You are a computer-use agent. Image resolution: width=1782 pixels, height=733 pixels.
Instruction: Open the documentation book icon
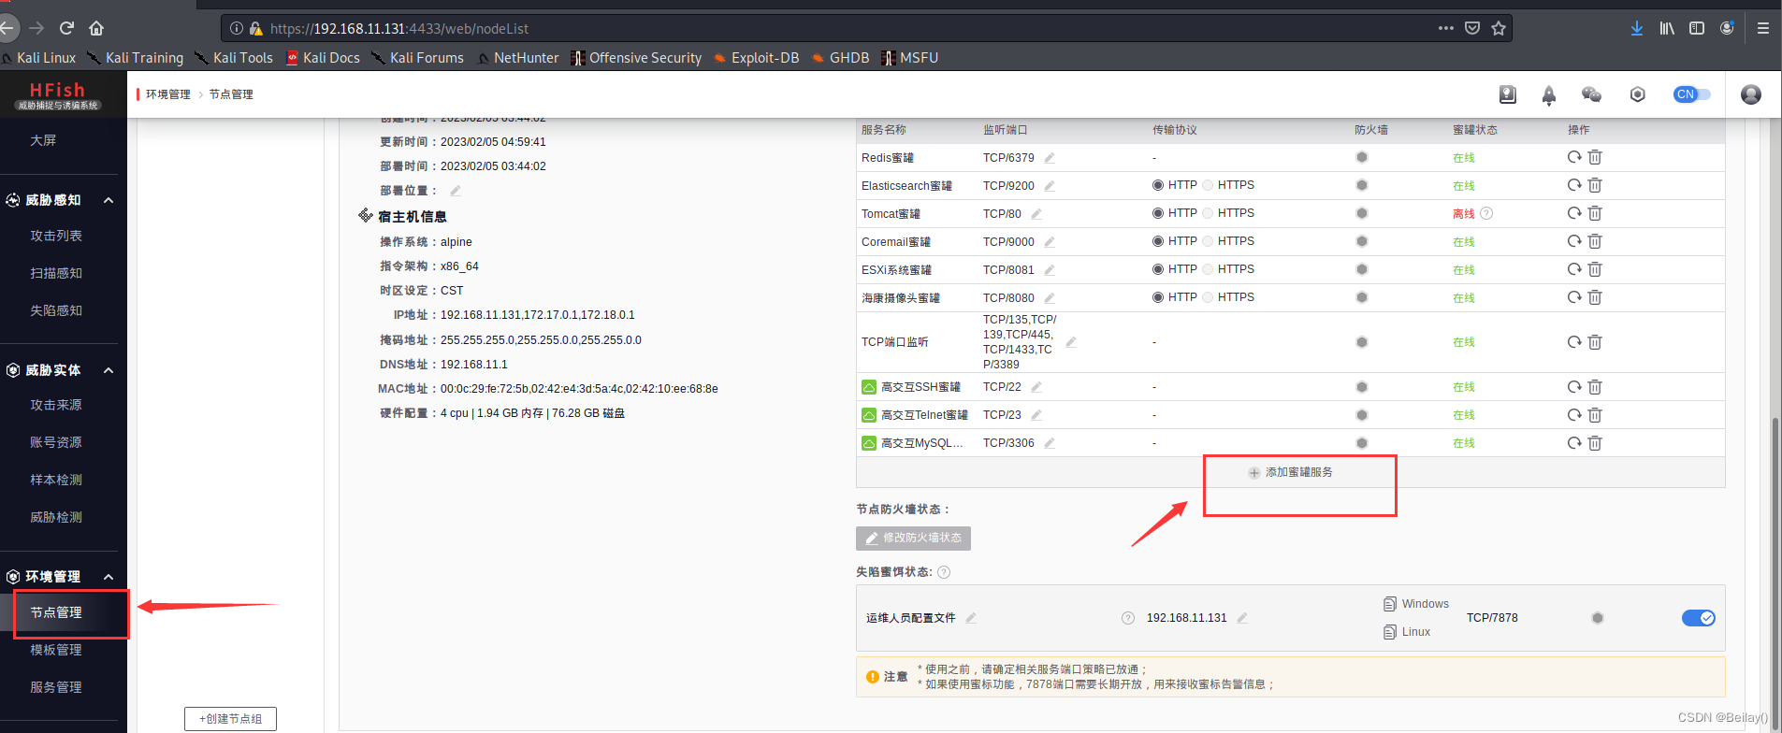click(x=1507, y=94)
